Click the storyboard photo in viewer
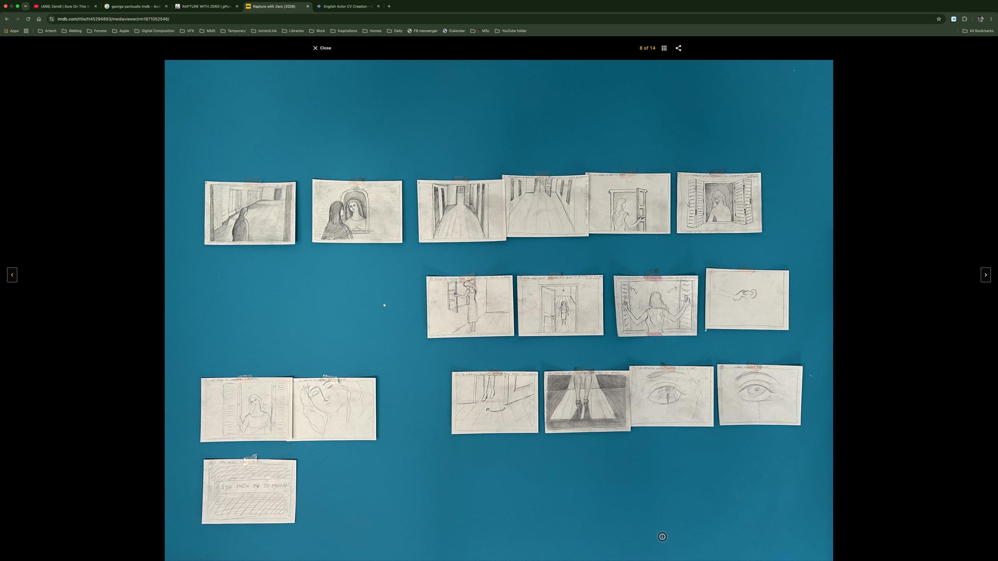The image size is (998, 561). coord(499,310)
